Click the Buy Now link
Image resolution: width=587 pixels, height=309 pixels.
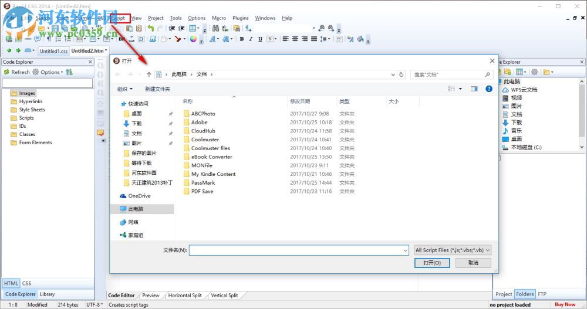(x=565, y=304)
